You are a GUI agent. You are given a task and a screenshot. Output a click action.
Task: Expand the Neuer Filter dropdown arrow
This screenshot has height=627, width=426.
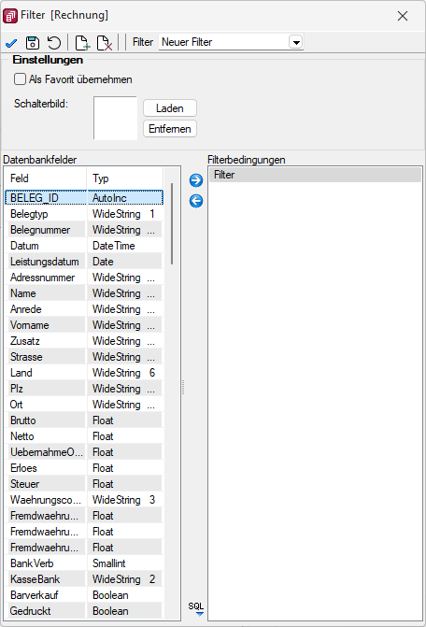click(x=296, y=42)
